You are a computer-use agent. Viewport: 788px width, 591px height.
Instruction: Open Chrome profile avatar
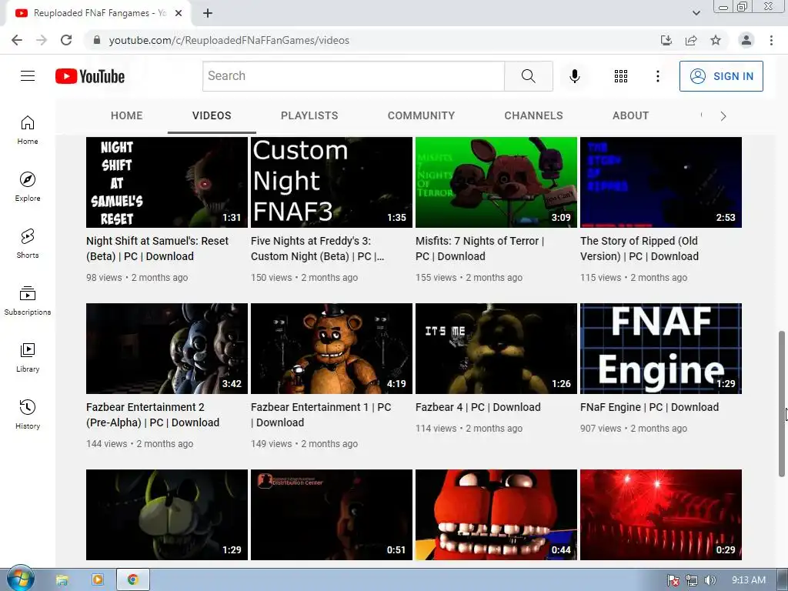click(x=746, y=40)
